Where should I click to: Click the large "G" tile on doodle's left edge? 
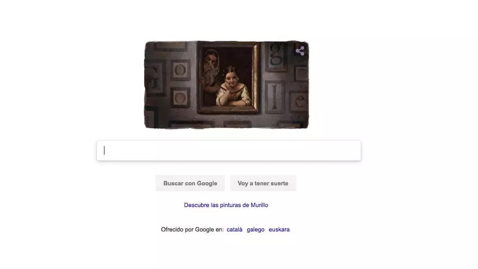click(x=155, y=79)
